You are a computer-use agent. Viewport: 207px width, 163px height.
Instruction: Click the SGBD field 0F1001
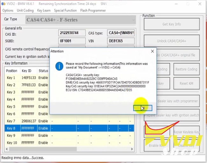pyautogui.click(x=72, y=41)
